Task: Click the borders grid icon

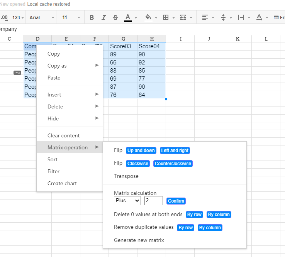Action: (166, 17)
